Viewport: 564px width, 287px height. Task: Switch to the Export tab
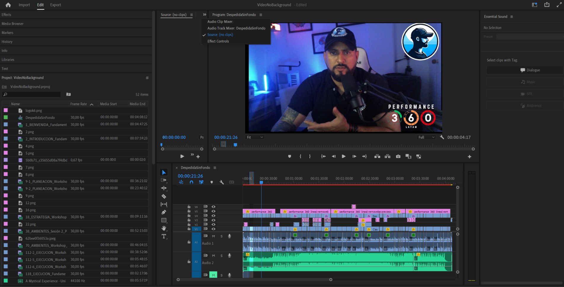[x=55, y=5]
